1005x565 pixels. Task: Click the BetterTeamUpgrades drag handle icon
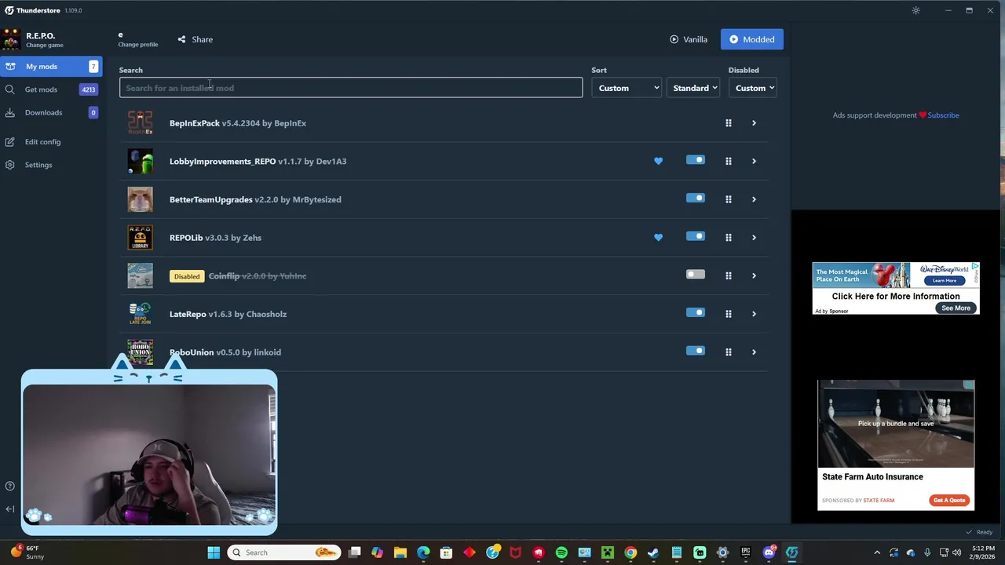729,199
